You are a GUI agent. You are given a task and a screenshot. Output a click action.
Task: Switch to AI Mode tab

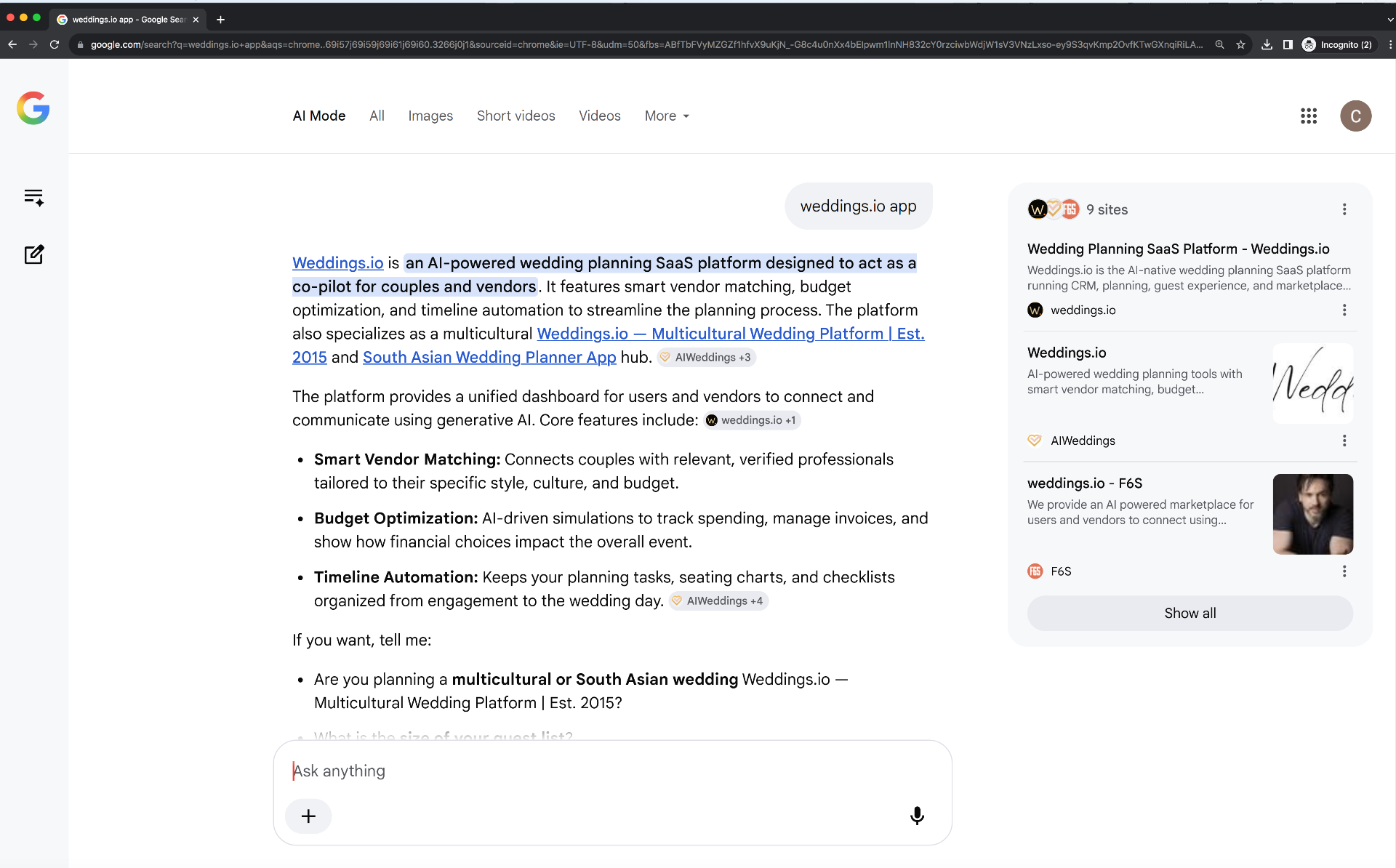(x=318, y=116)
